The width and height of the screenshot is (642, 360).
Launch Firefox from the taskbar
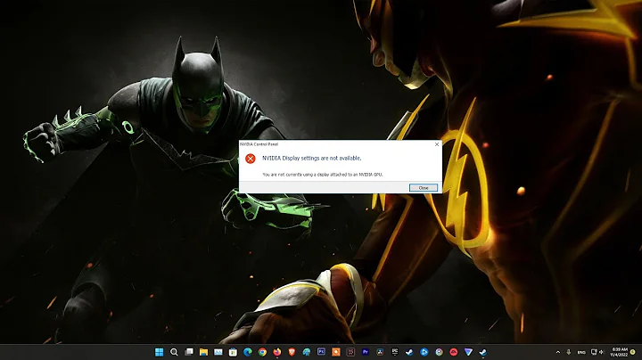pos(277,352)
